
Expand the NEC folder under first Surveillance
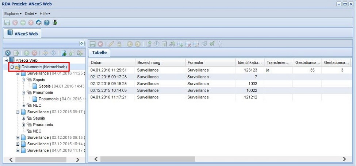24,105
